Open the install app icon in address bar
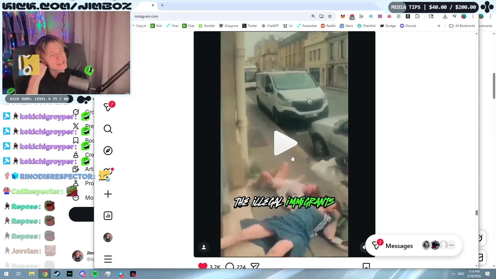The image size is (496, 279). pyautogui.click(x=322, y=16)
